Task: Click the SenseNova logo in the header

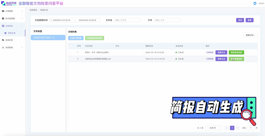Action: pyautogui.click(x=9, y=3)
